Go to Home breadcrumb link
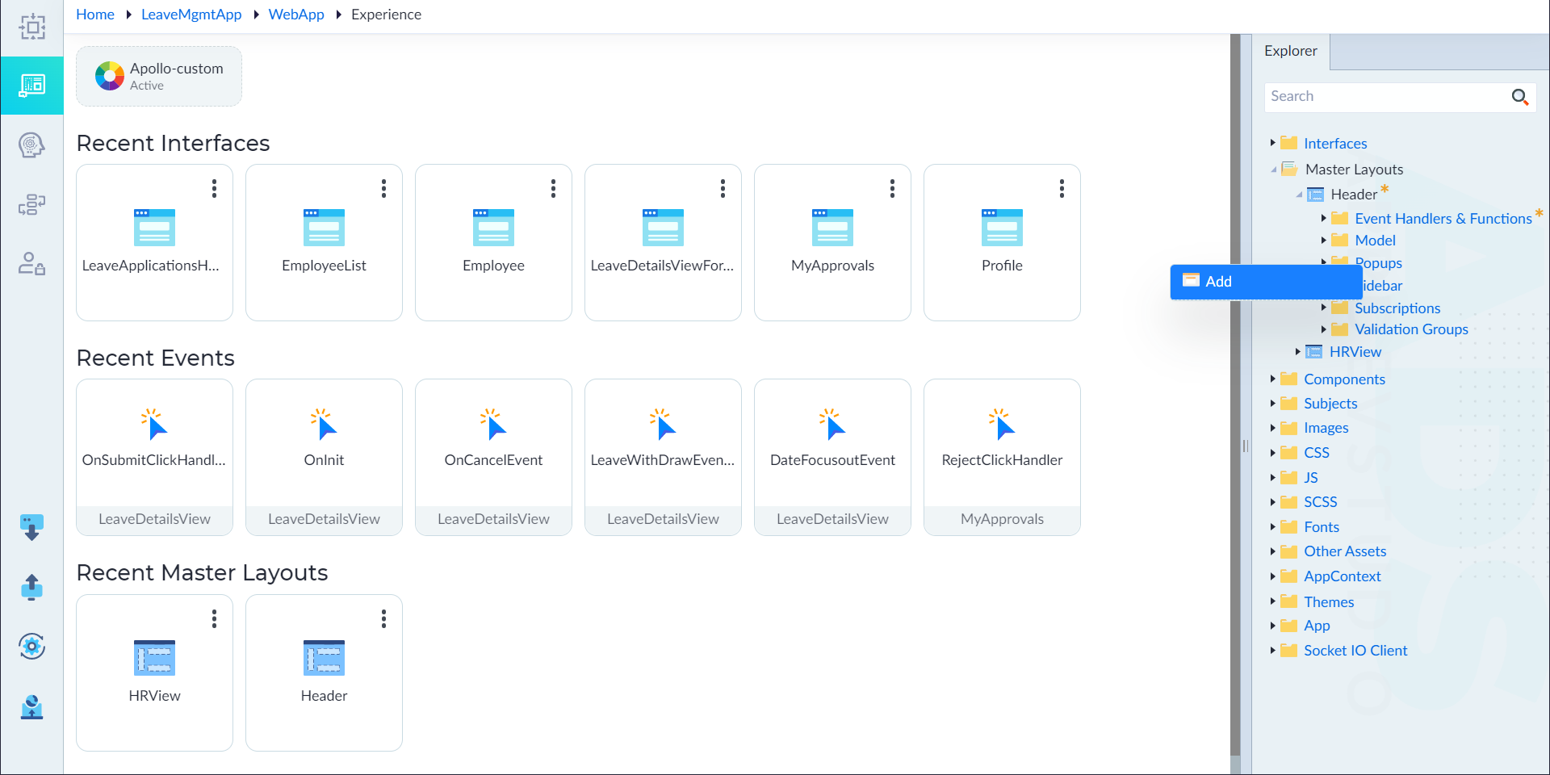1550x775 pixels. pos(95,15)
